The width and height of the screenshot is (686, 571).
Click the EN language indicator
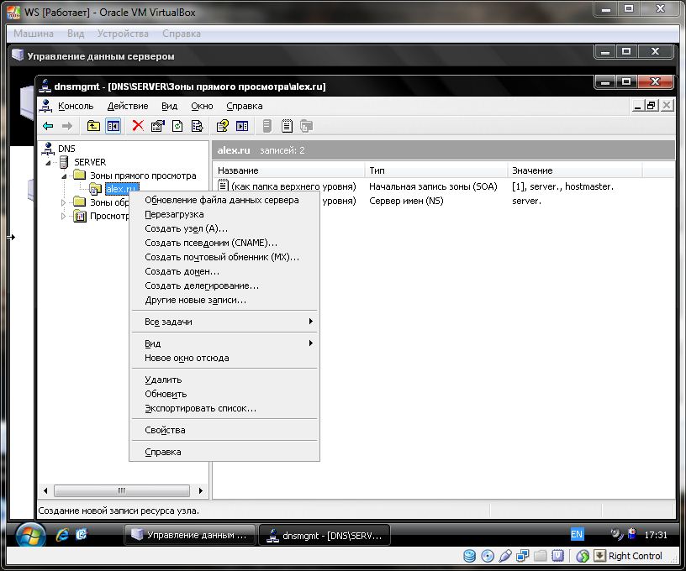coord(577,534)
